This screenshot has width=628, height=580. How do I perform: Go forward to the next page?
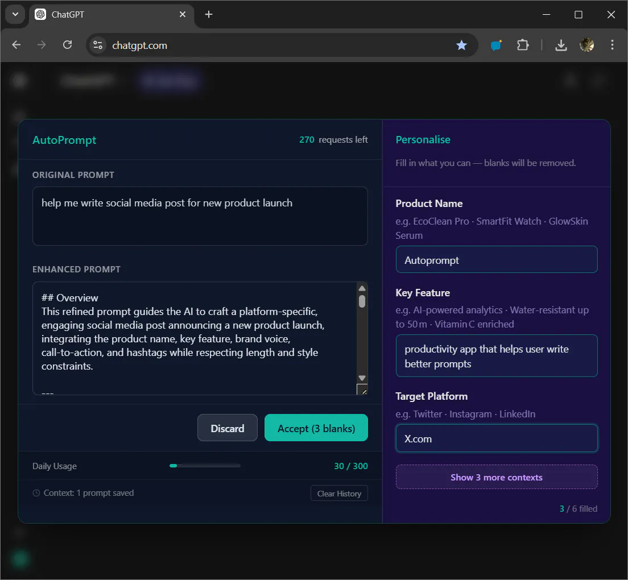42,45
